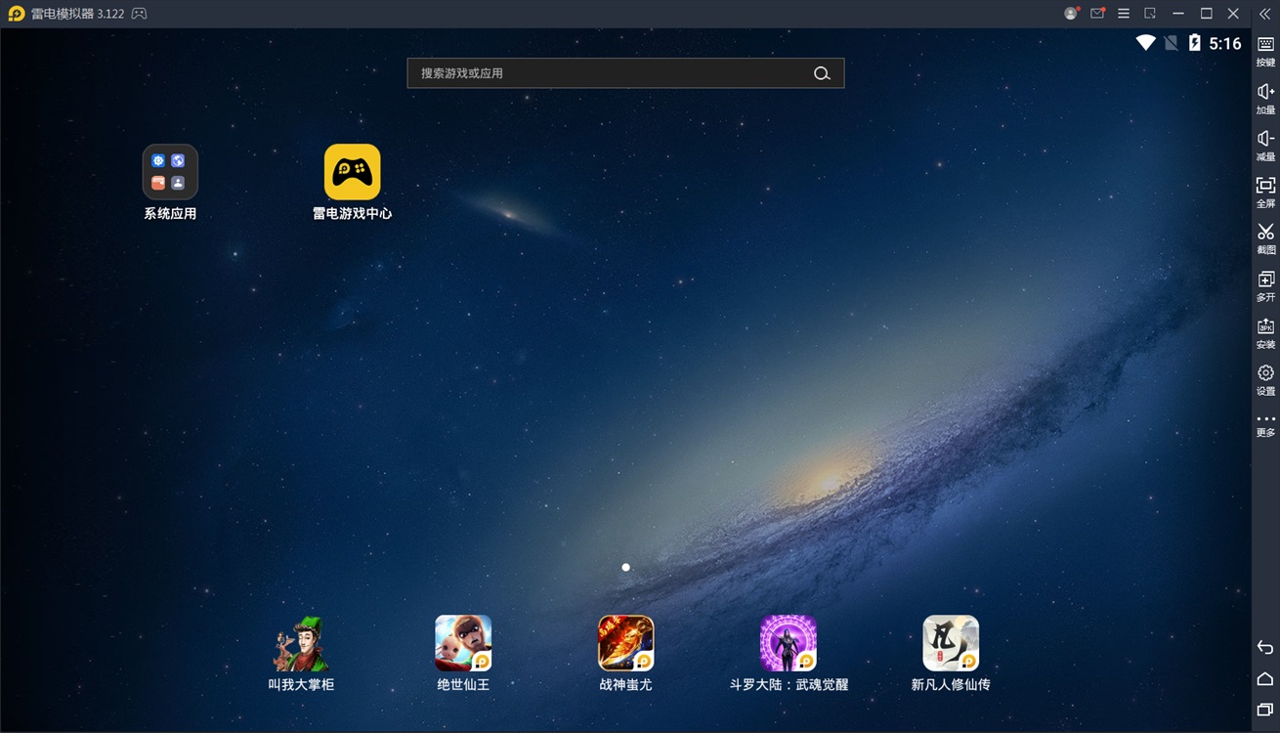Increase volume with 加量 button
This screenshot has width=1280, height=733.
coord(1265,98)
